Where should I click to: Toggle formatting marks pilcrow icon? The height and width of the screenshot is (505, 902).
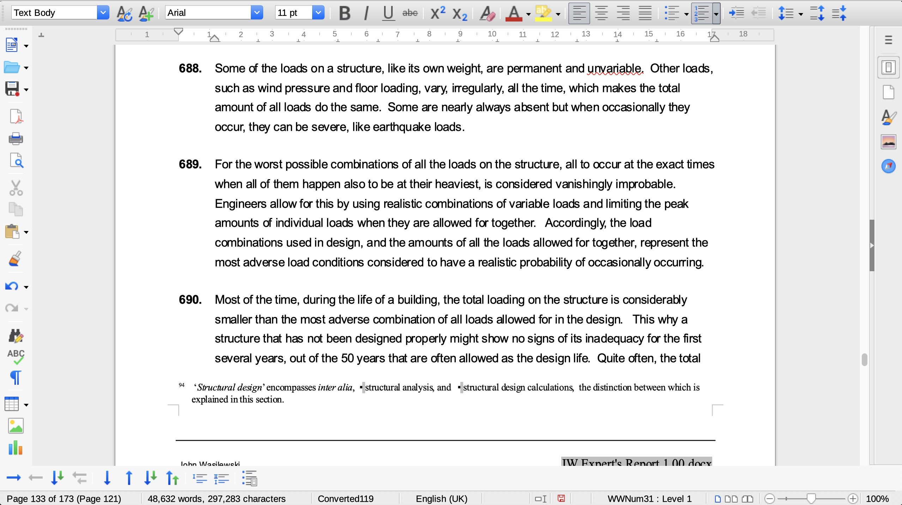[16, 378]
